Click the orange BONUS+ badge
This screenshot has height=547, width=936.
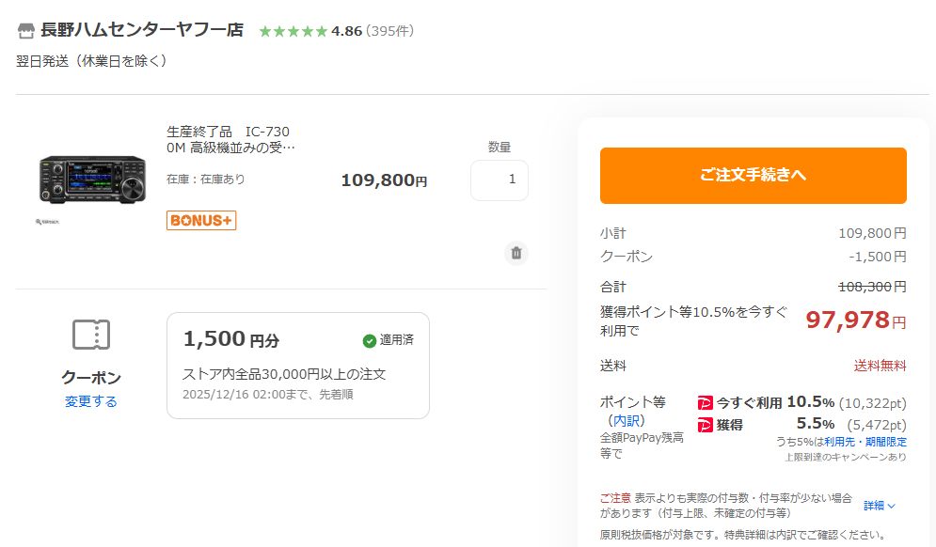(x=201, y=220)
